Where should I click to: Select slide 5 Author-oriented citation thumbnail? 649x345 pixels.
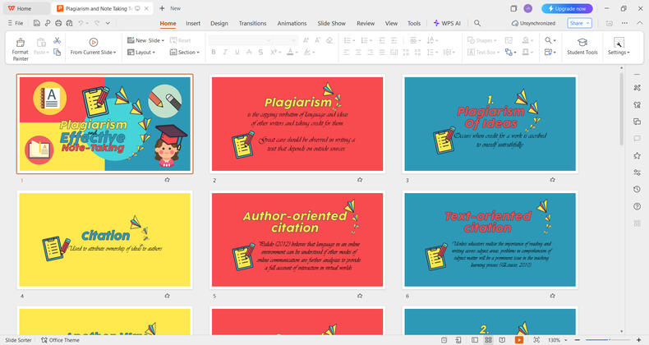click(x=297, y=240)
